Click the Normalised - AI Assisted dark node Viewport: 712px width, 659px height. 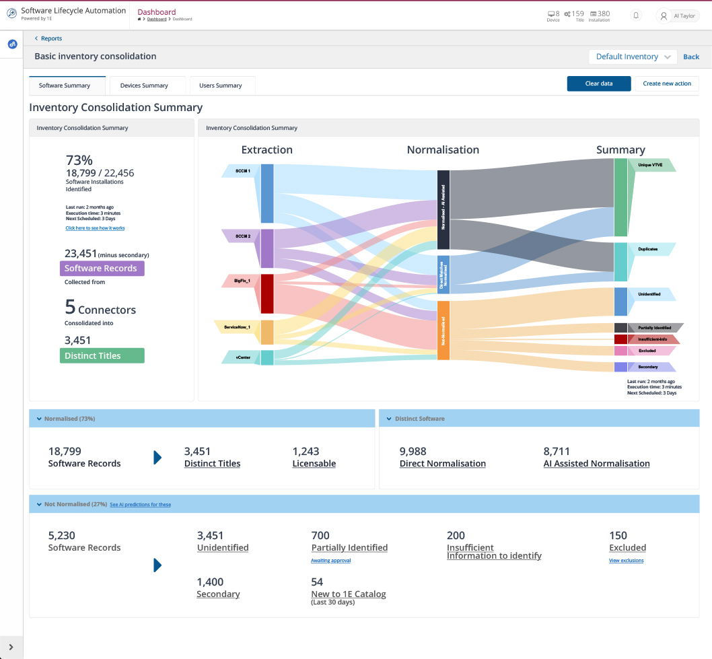(443, 210)
